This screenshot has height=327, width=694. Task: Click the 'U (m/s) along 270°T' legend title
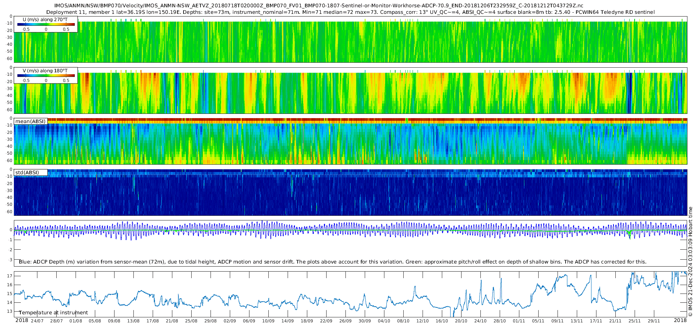click(x=45, y=19)
